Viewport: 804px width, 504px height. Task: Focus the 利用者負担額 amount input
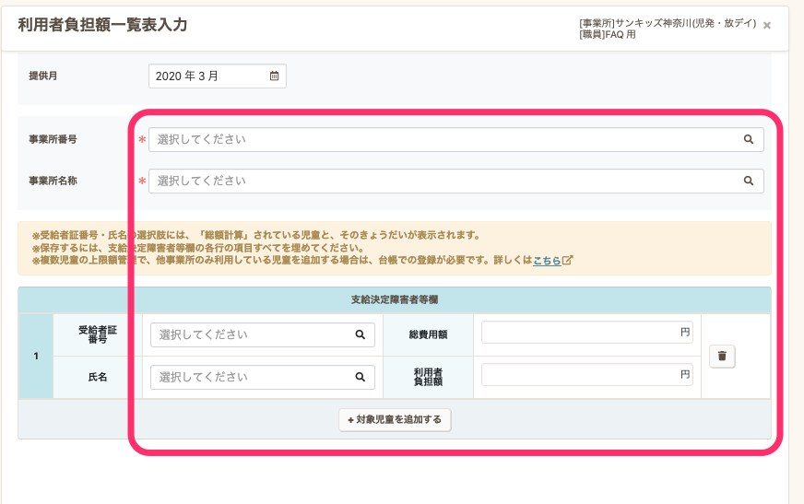(x=581, y=375)
